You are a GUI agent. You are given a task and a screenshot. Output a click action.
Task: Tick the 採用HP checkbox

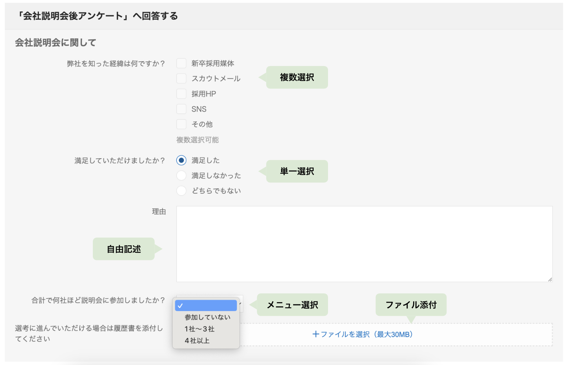coord(181,94)
